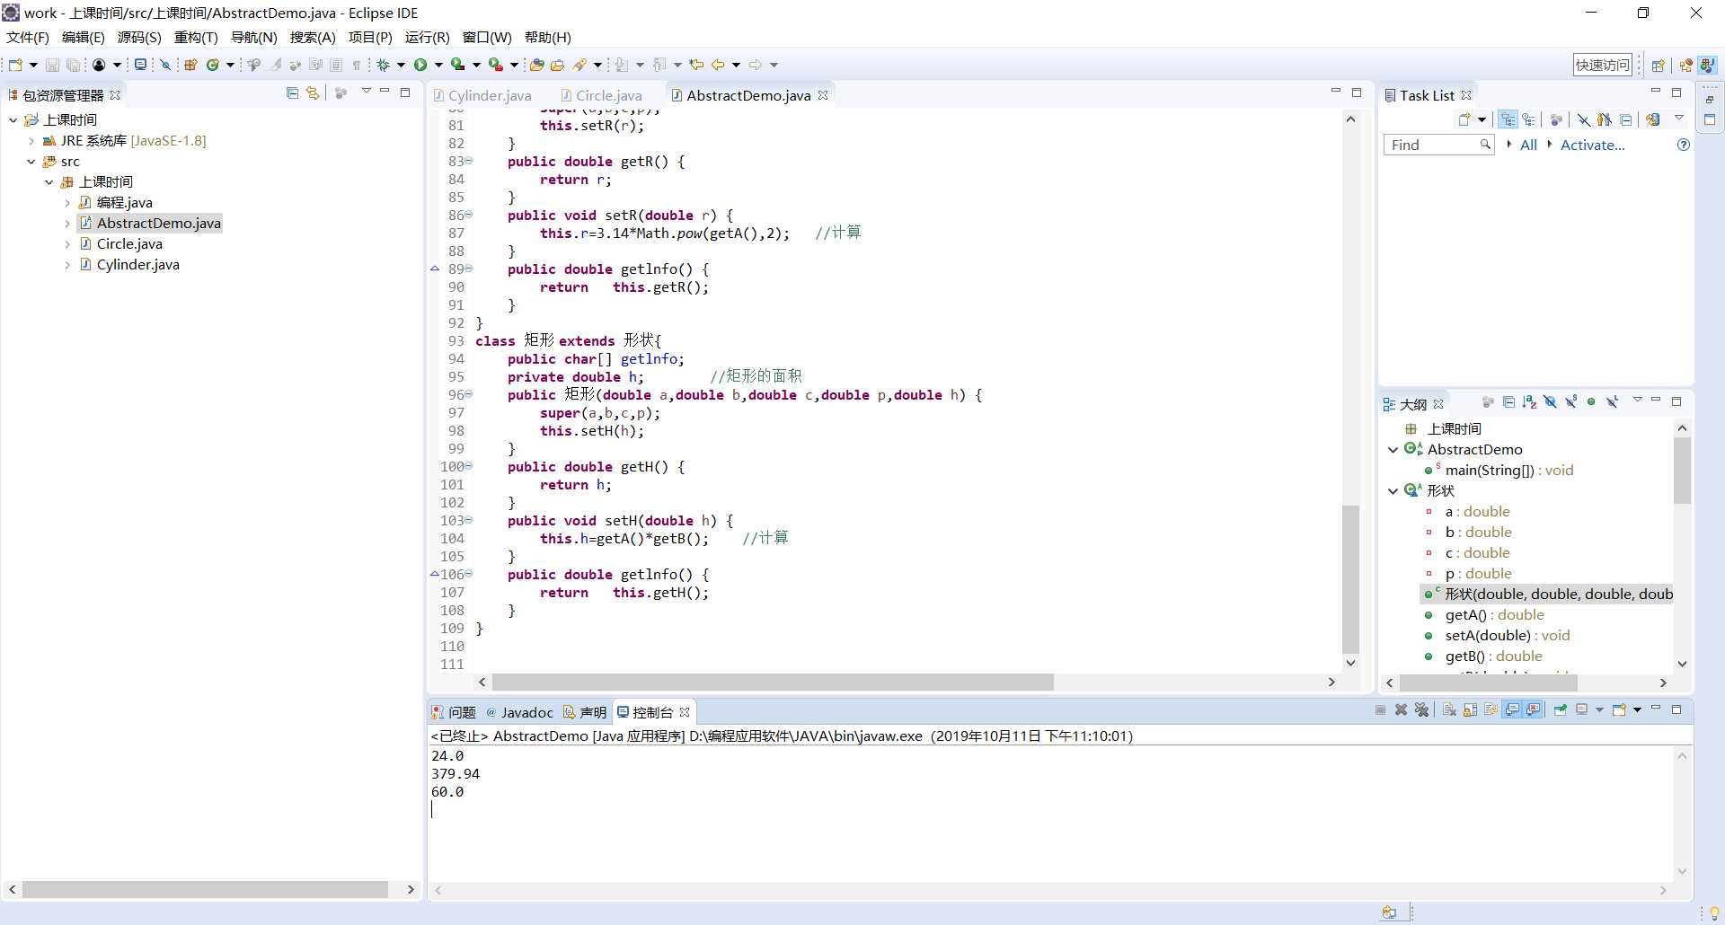
Task: Click the Open Perspective icon
Action: click(x=1659, y=65)
